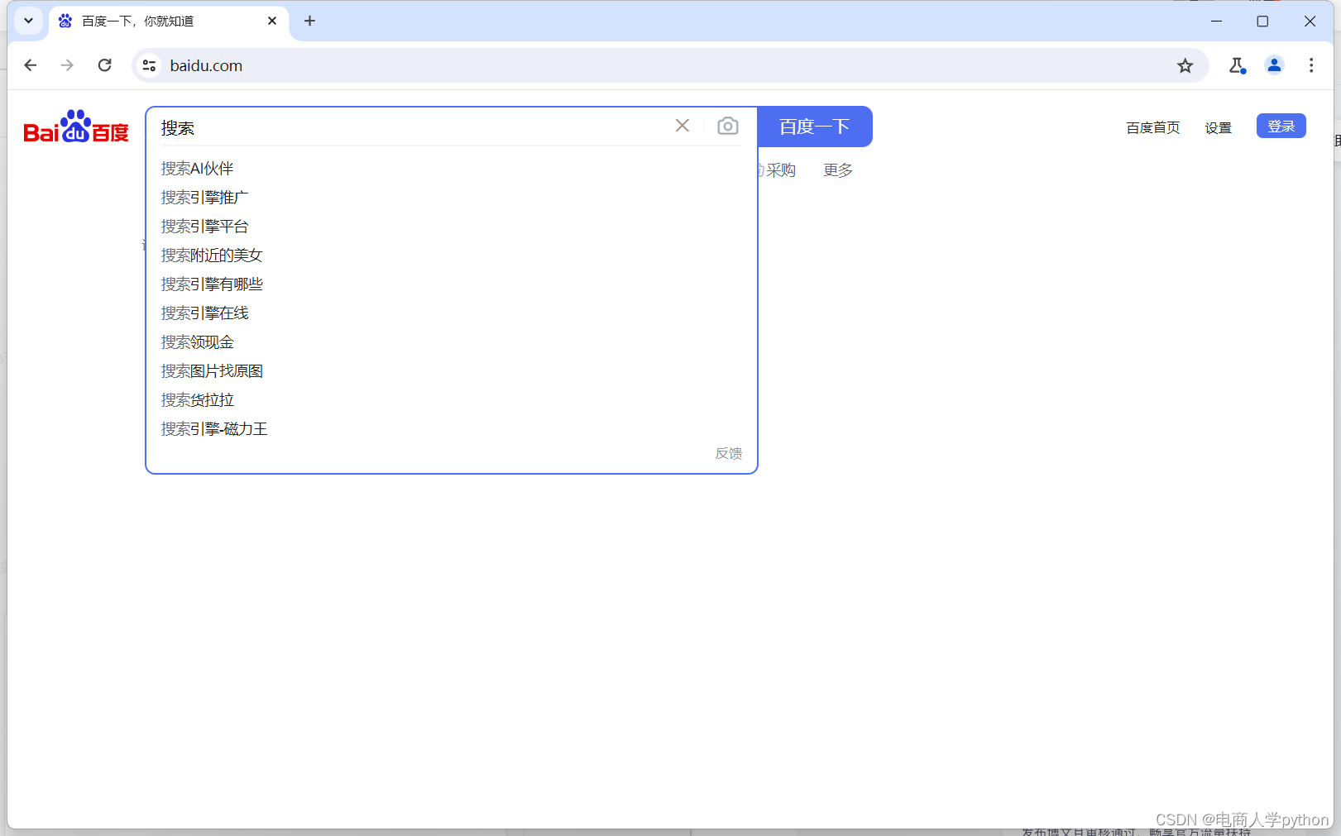1341x836 pixels.
Task: Go back with the browser back arrow
Action: pyautogui.click(x=31, y=65)
